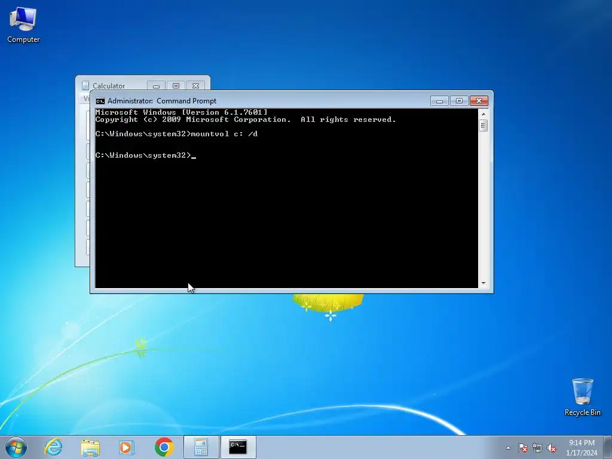Launch Windows Media Player from the taskbar
The width and height of the screenshot is (612, 459).
tap(127, 447)
